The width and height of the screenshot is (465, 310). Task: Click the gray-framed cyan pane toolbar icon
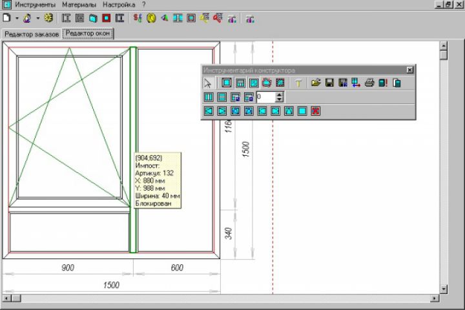pyautogui.click(x=191, y=18)
